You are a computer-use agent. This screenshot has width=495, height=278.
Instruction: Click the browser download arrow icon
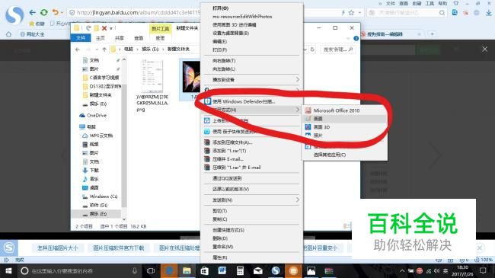click(x=488, y=13)
